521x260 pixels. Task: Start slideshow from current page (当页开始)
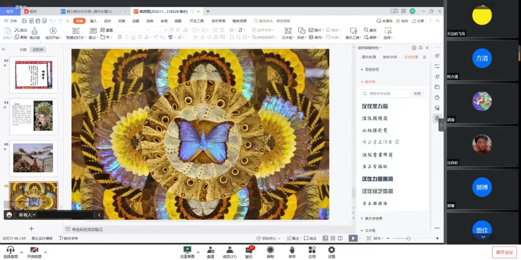53,31
